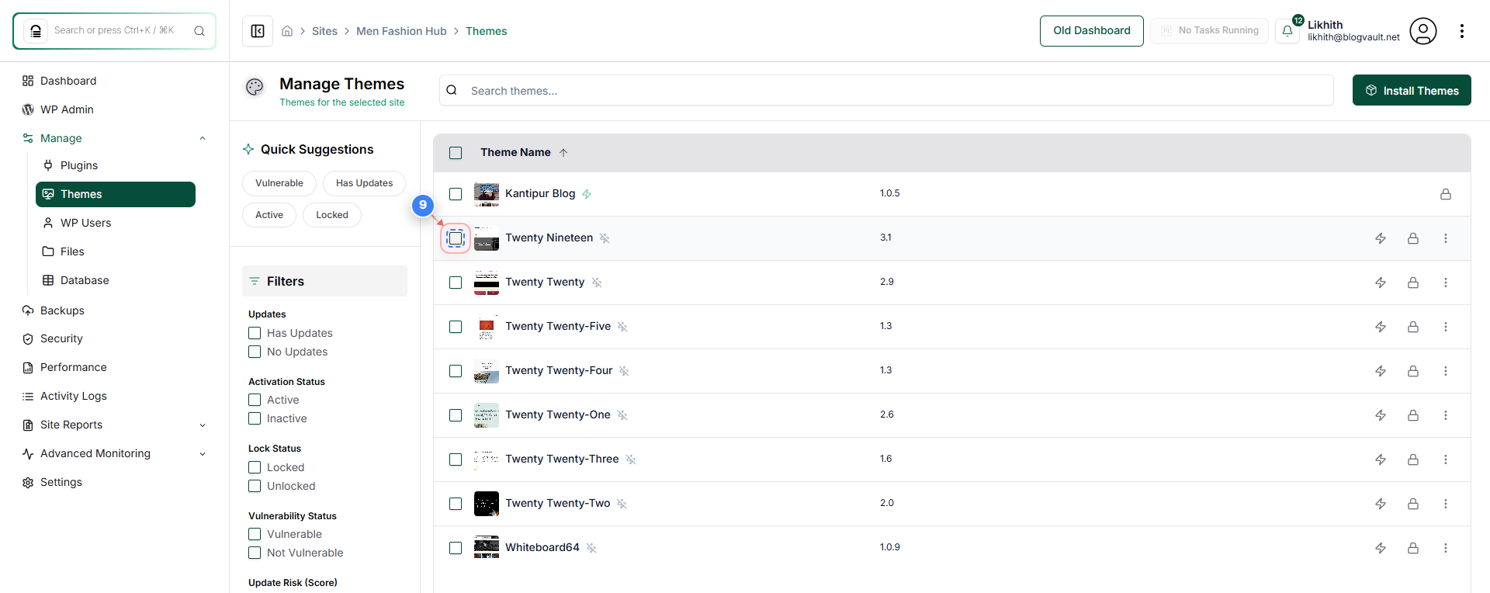Apply the Locked quick suggestion
This screenshot has width=1490, height=593.
tap(332, 215)
